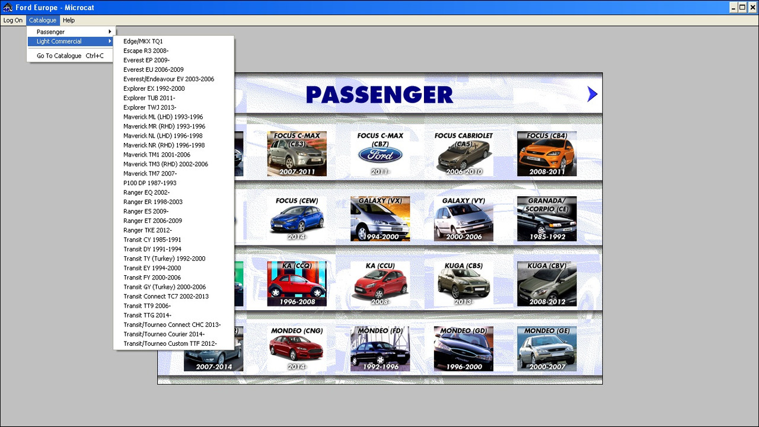Pick Maverick TM1 2001-2006
Screen dimensions: 759x427
click(174, 155)
